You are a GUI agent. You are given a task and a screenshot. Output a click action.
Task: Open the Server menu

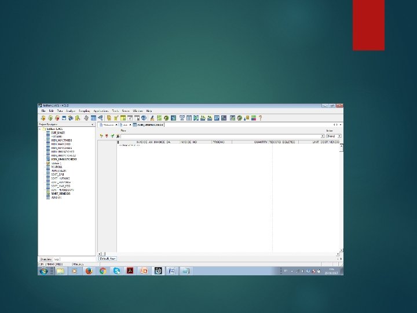(x=126, y=111)
